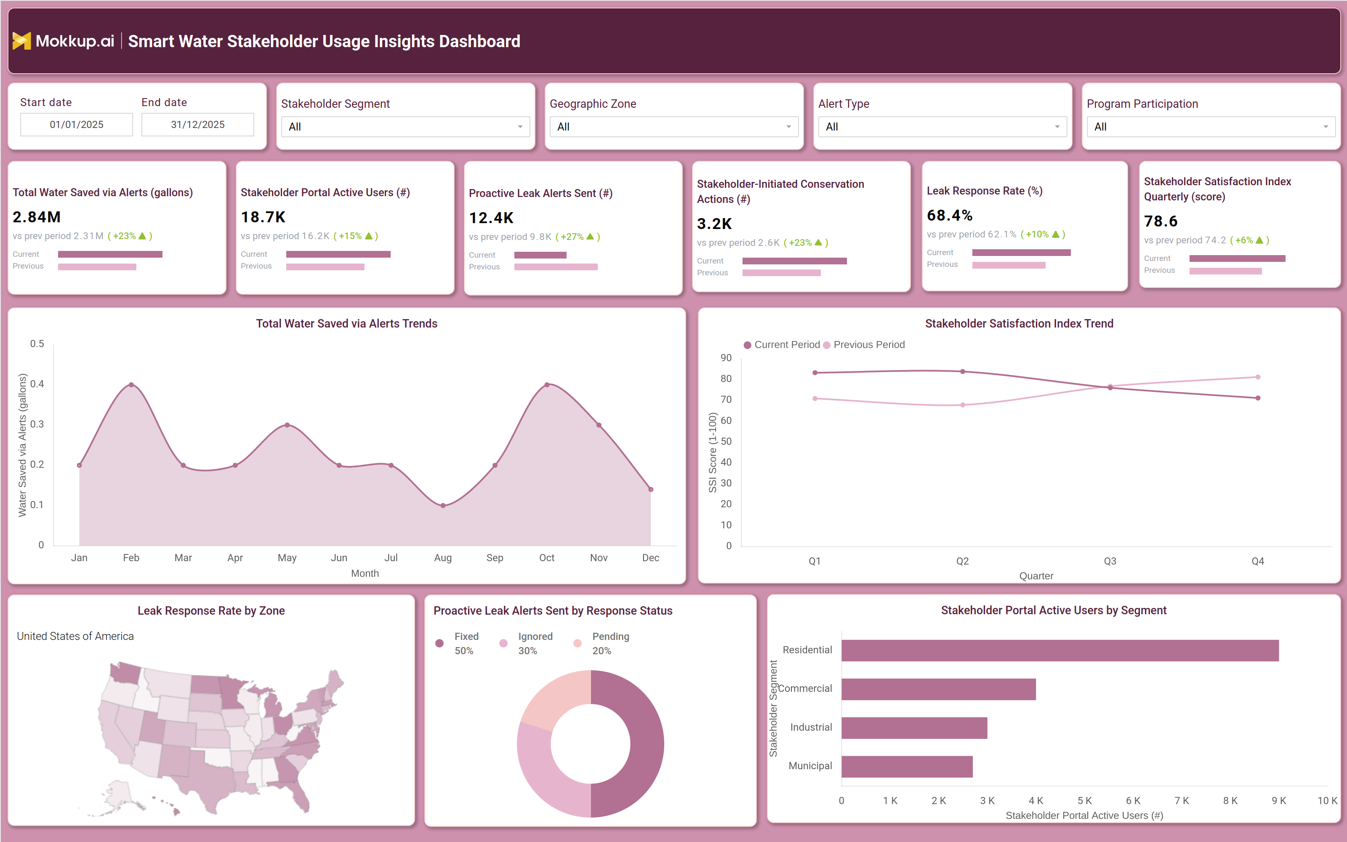Viewport: 1347px width, 842px height.
Task: Click the green up-arrow in Conservation Actions card
Action: click(x=818, y=243)
